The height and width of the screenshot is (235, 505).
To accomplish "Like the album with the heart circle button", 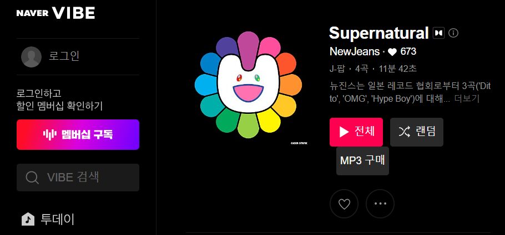I will pos(344,203).
